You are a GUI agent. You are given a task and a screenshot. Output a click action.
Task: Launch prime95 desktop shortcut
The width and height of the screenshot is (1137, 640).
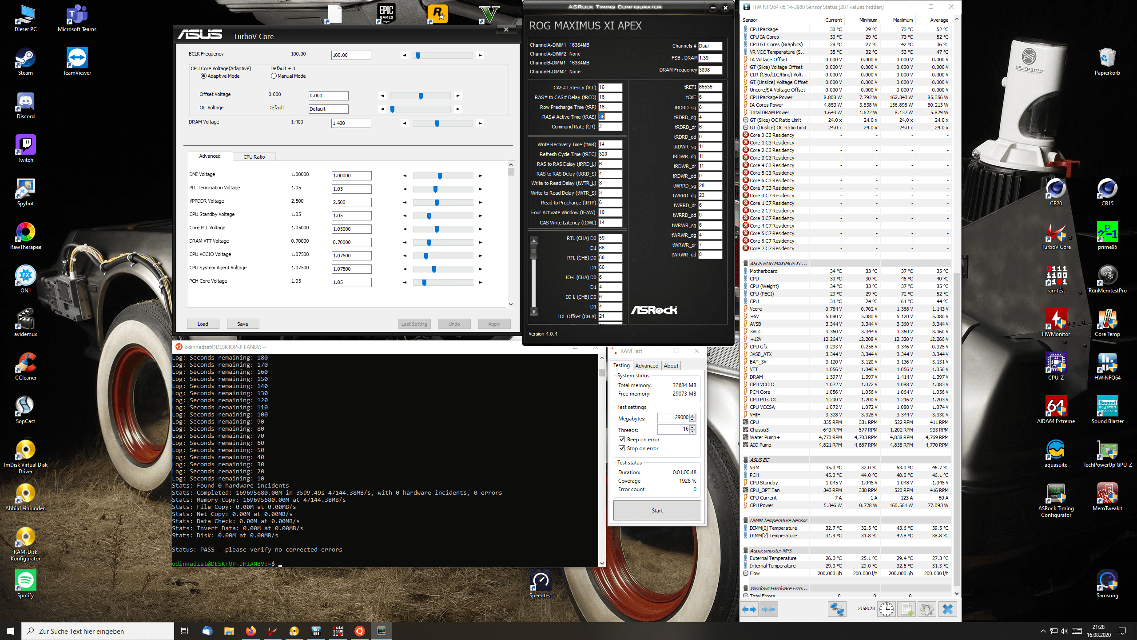pyautogui.click(x=1107, y=236)
